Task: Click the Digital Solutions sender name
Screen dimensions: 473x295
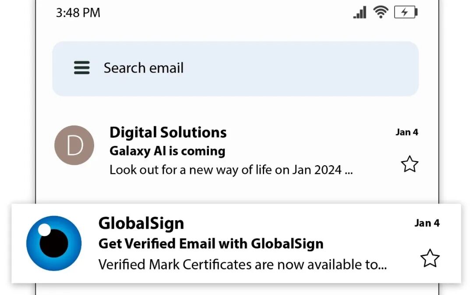Action: (168, 132)
